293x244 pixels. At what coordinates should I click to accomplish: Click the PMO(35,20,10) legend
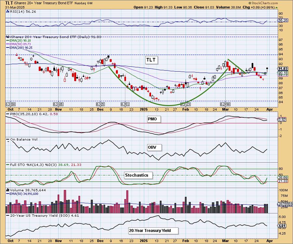pos(32,114)
